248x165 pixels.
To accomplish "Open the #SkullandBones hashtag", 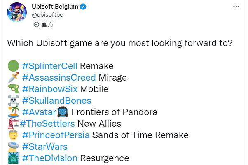I will (57, 100).
